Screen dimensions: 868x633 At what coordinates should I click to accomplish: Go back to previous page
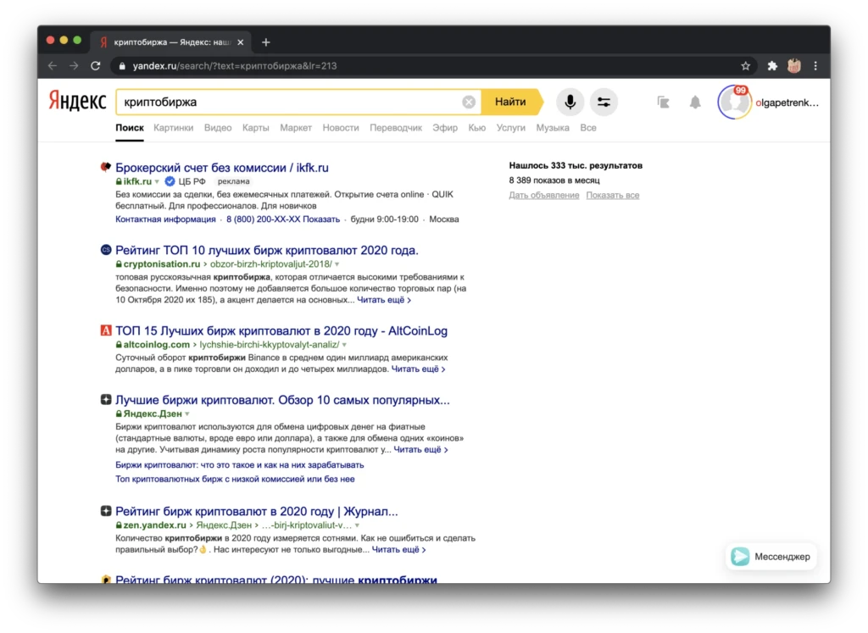53,66
